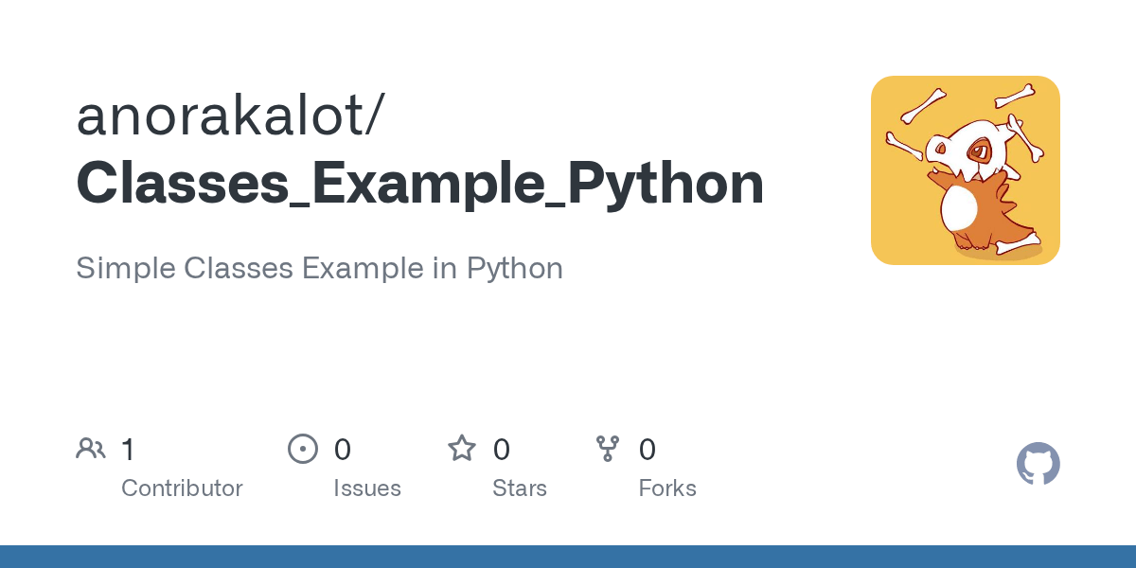Image resolution: width=1136 pixels, height=568 pixels.
Task: Click the zero count above Forks
Action: pyautogui.click(x=648, y=450)
